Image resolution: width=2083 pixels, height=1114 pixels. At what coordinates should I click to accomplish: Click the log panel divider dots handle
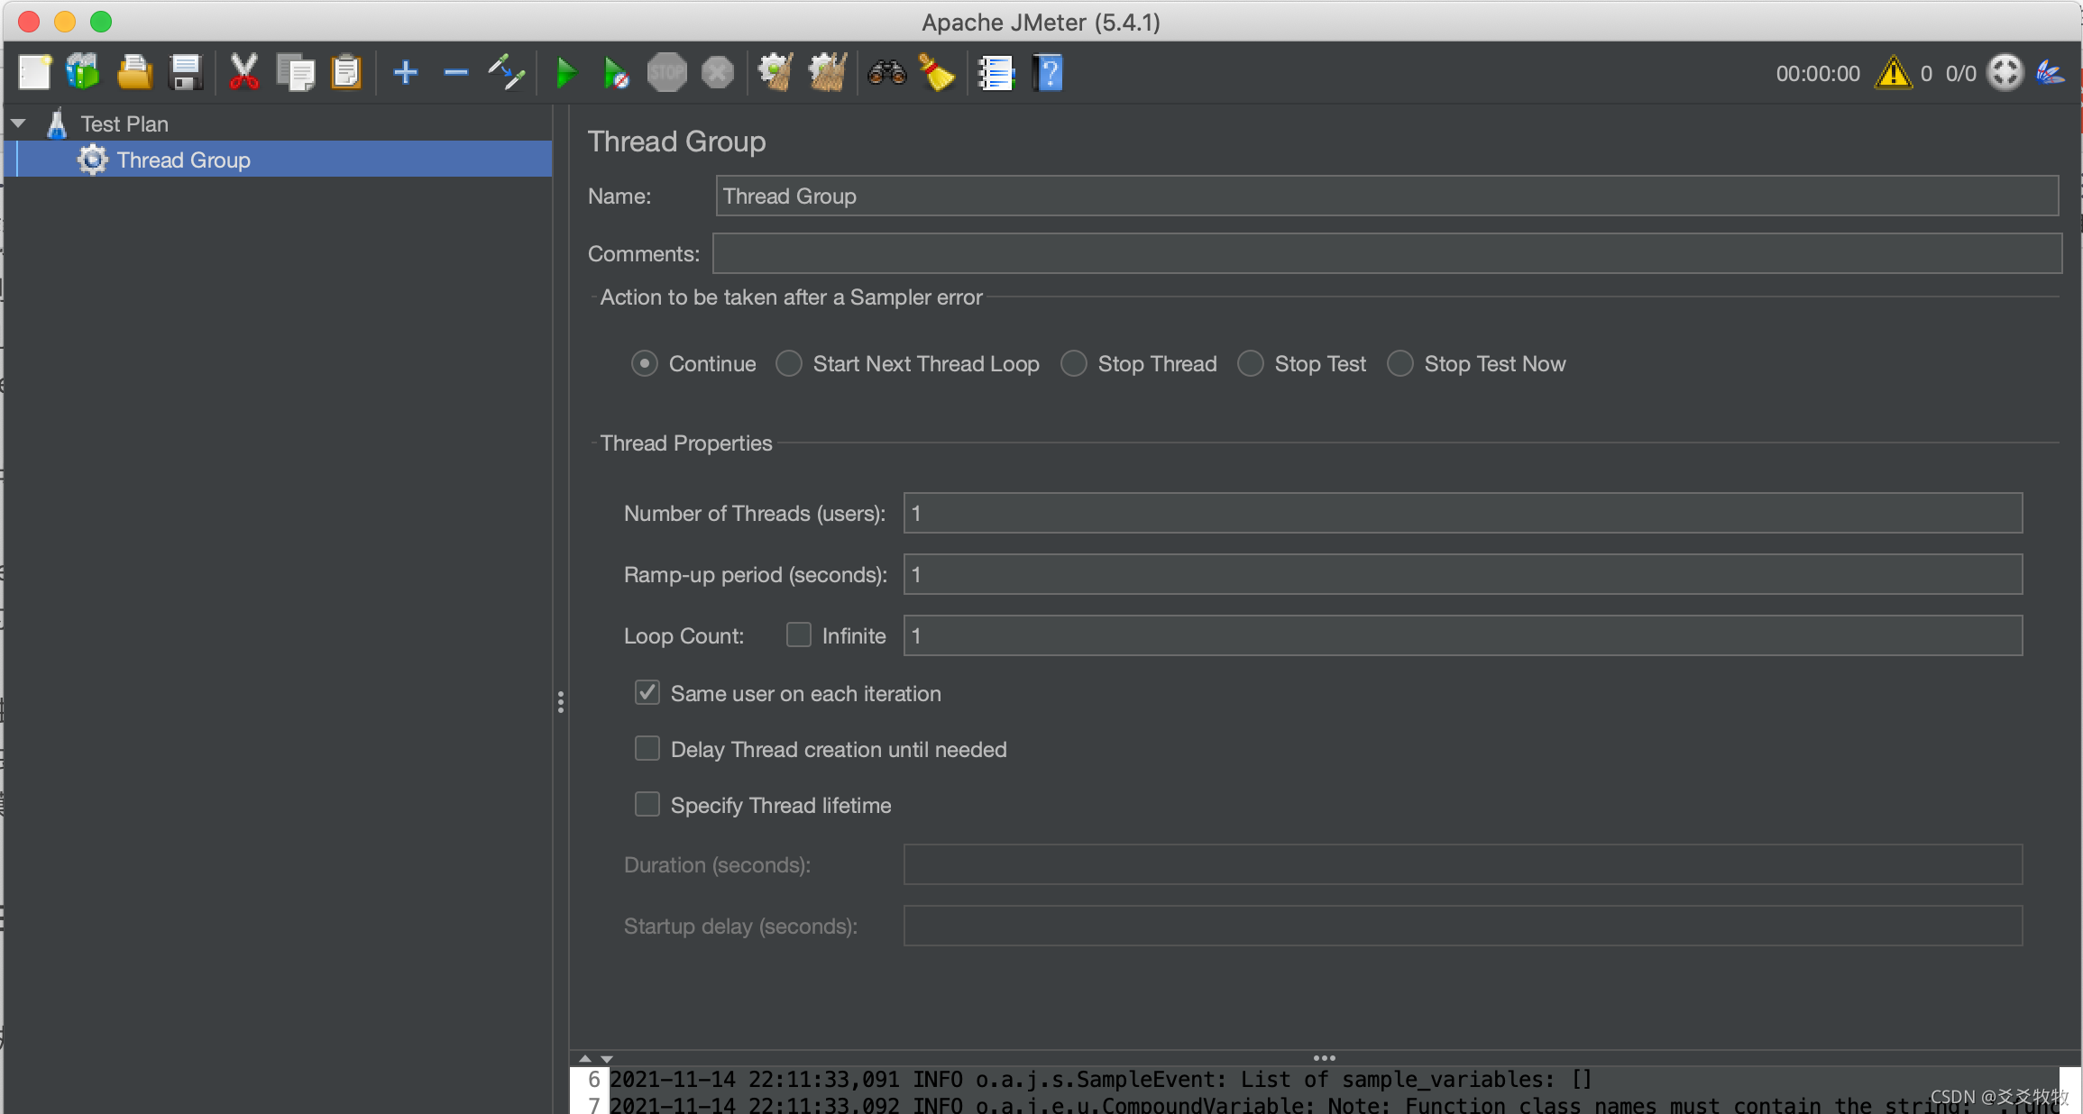(x=1324, y=1058)
